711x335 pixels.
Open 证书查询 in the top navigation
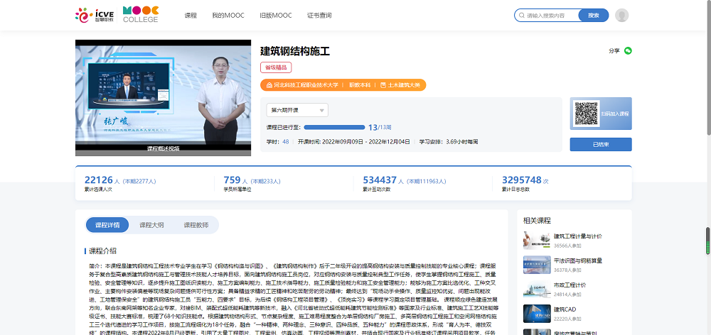319,15
